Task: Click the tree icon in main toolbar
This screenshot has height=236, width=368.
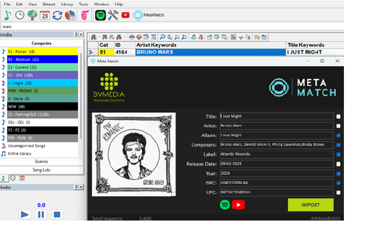Action: (x=33, y=15)
